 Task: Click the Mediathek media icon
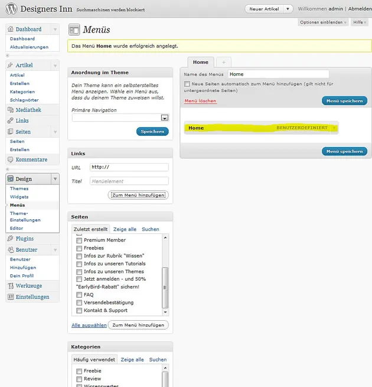click(11, 110)
